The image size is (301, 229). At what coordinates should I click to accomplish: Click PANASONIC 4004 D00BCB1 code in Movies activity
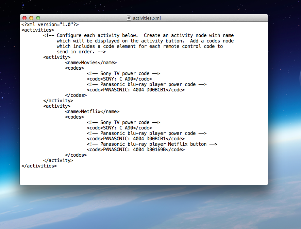click(x=136, y=90)
